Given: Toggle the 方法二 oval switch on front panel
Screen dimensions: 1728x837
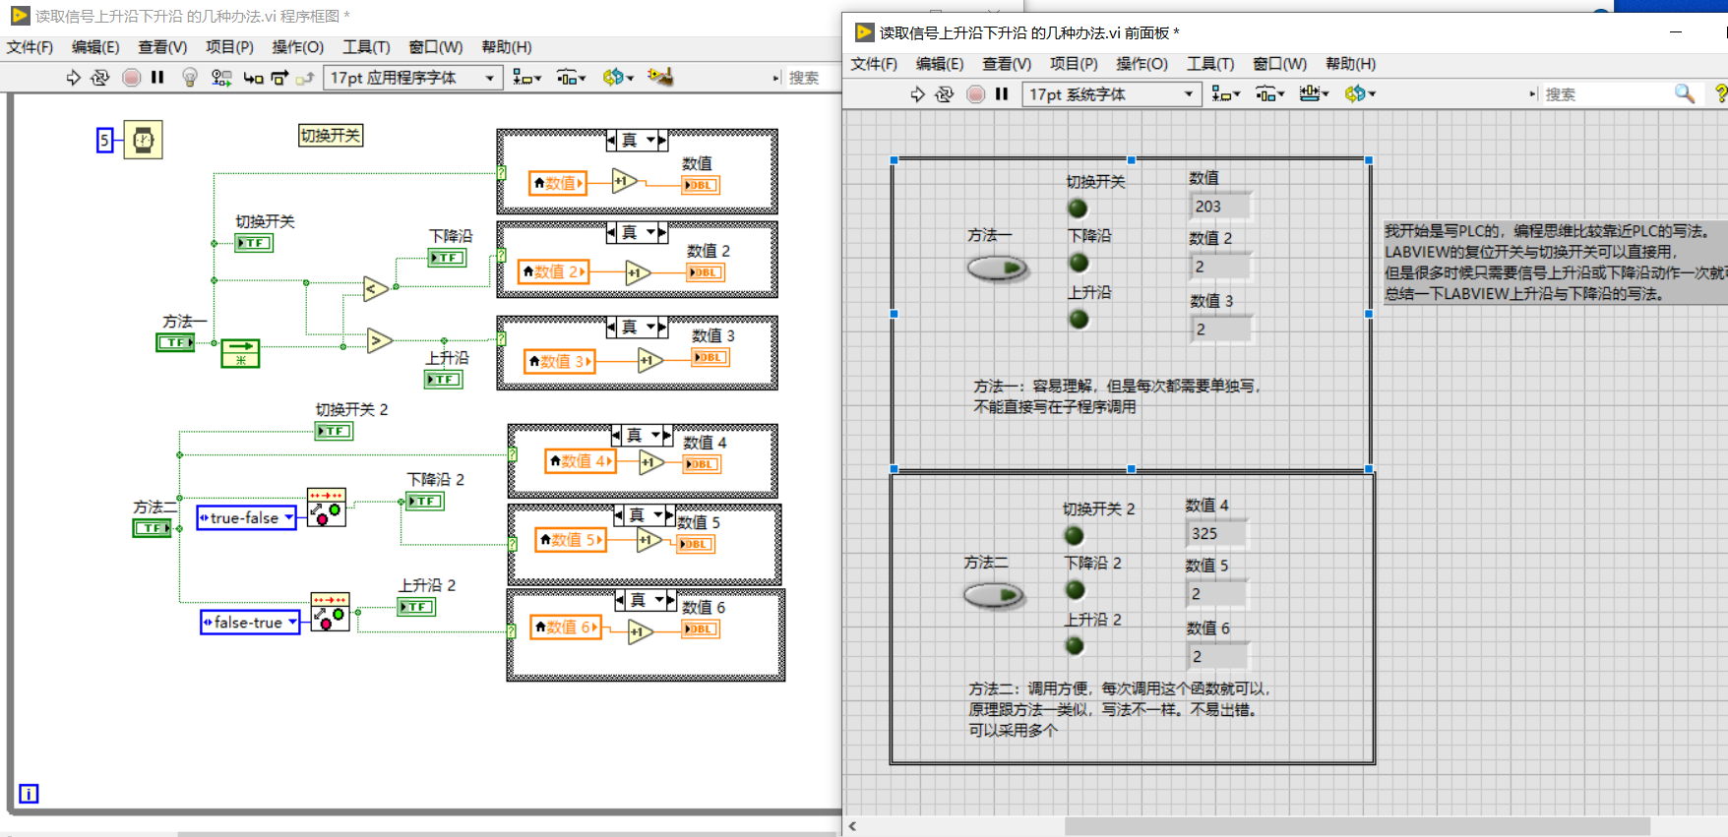Looking at the screenshot, I should 994,595.
